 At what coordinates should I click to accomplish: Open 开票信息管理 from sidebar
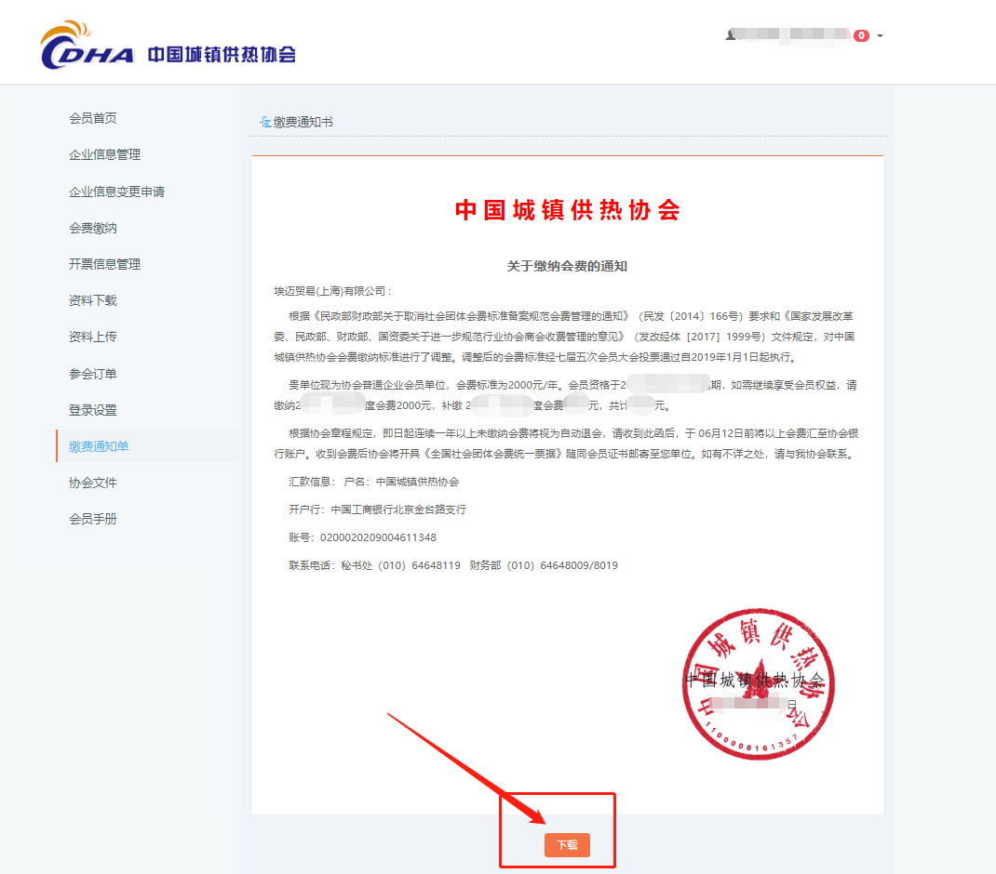(105, 264)
